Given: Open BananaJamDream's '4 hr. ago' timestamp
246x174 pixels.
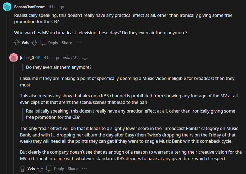Looking at the screenshot, I should pos(56,7).
